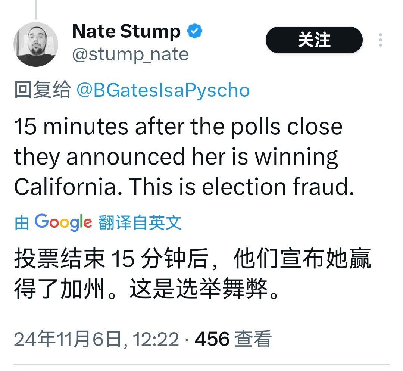Click the thread connector line above avatar
This screenshot has width=403, height=371.
point(36,9)
